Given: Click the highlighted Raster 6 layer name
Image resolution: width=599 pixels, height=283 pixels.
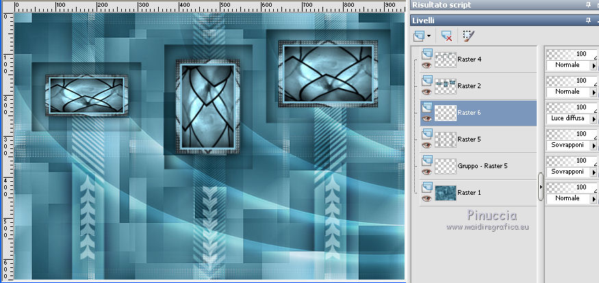Looking at the screenshot, I should point(469,113).
